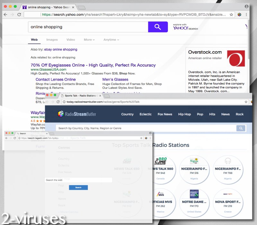Click the radio station search magnifier button
Image resolution: width=257 pixels, height=225 pixels.
coord(241,128)
